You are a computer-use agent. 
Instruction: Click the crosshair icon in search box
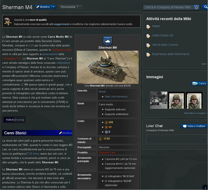tap(197, 7)
